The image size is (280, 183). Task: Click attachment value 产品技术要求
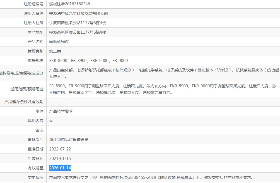[61, 111]
